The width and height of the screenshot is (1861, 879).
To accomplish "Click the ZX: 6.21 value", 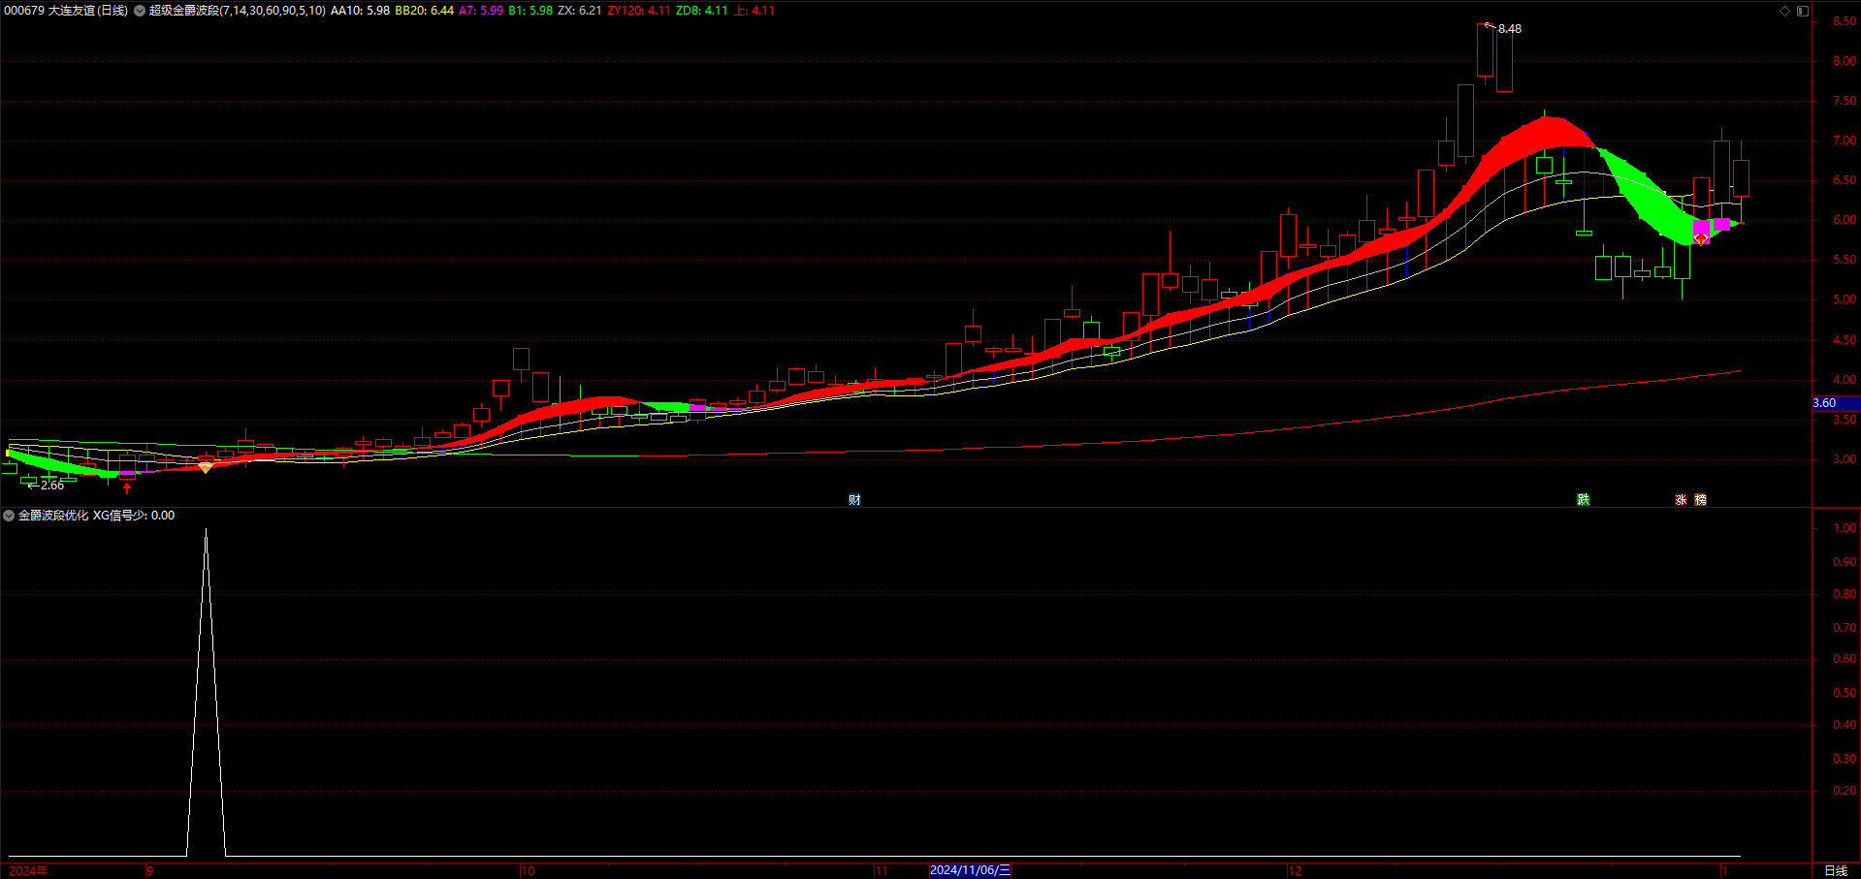I will pos(580,11).
